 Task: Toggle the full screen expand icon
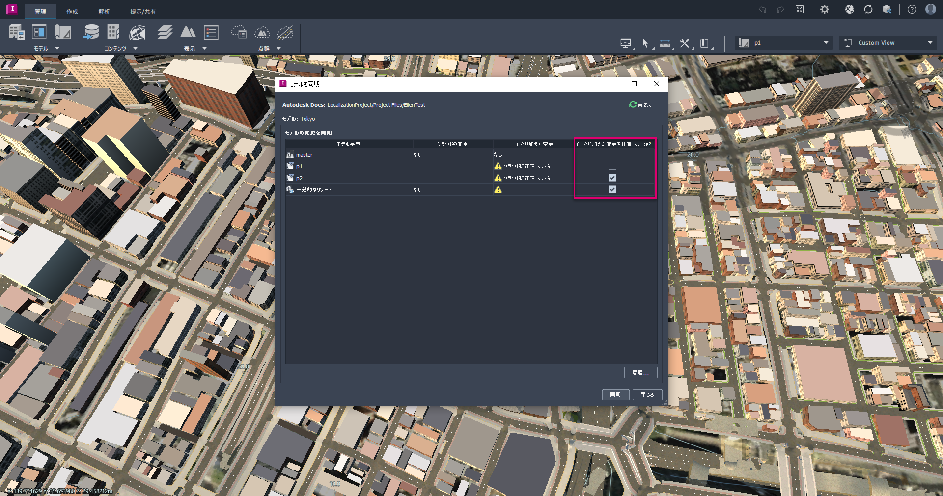point(800,9)
